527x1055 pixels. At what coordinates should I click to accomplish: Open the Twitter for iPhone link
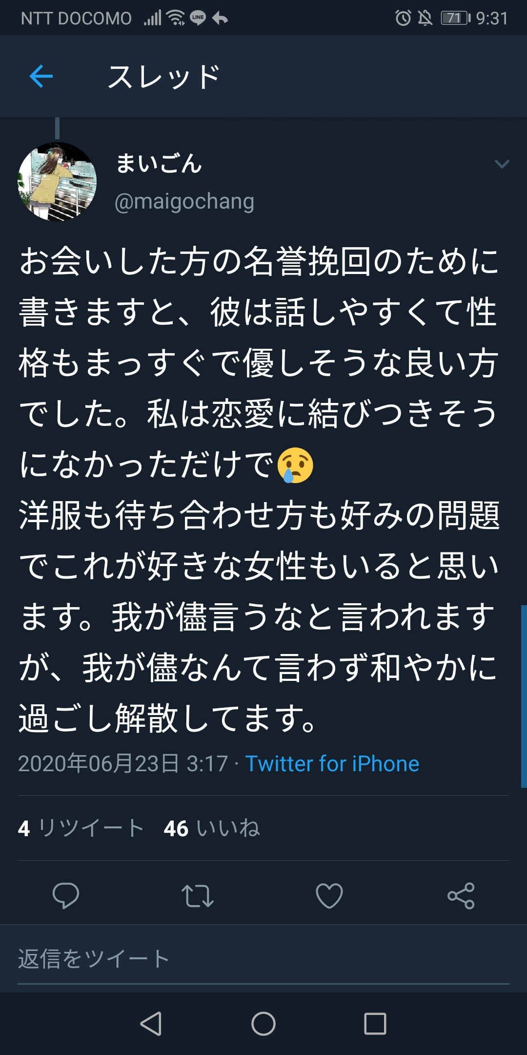click(x=332, y=763)
